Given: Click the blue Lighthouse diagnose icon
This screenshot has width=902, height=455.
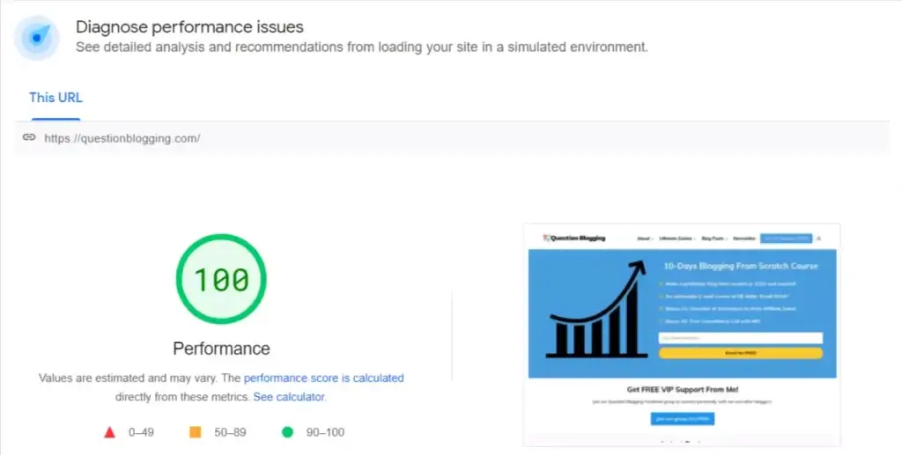Looking at the screenshot, I should tap(37, 38).
